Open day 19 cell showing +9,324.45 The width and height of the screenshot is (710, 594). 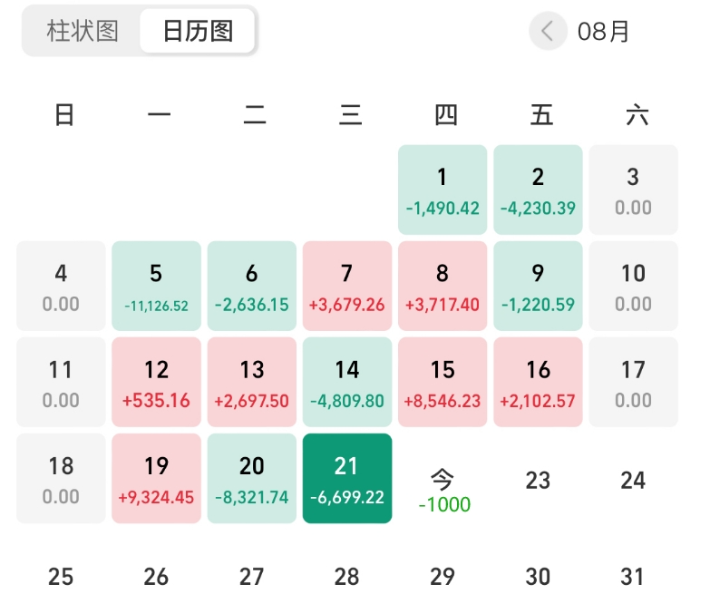(x=156, y=479)
